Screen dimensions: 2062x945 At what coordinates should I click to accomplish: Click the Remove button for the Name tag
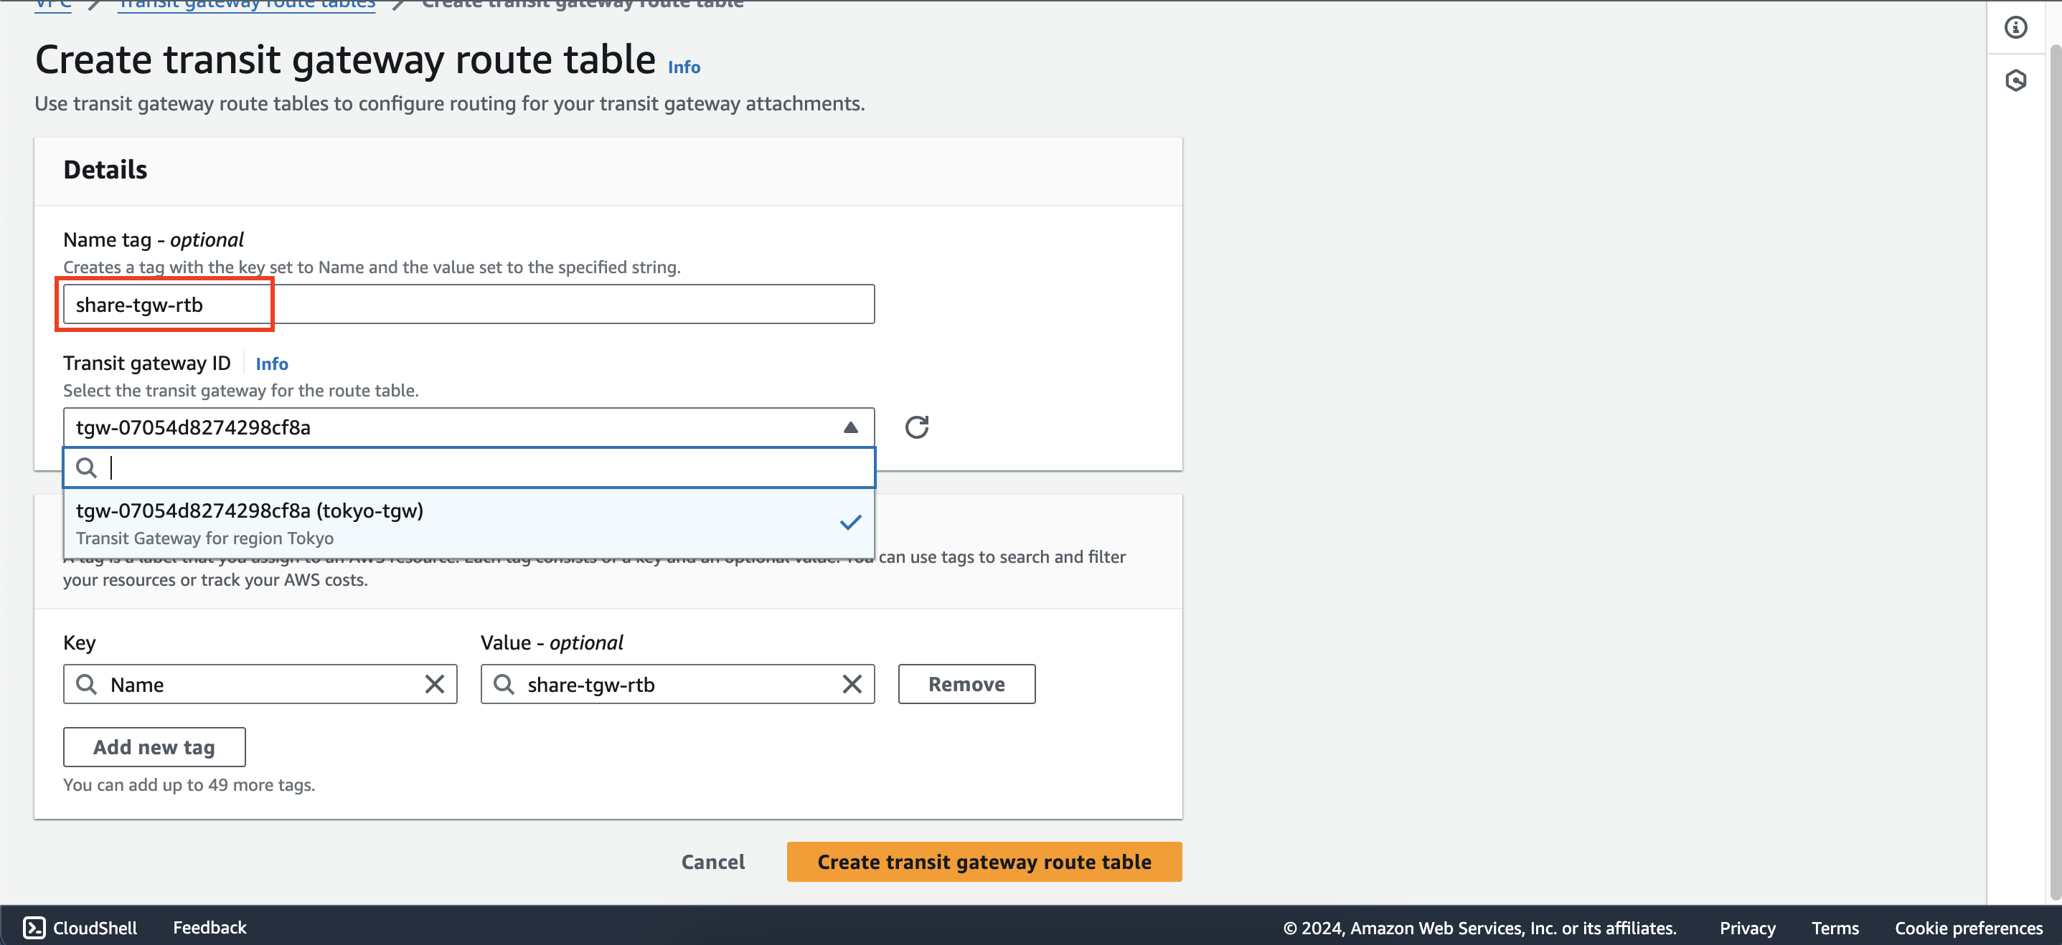click(966, 683)
